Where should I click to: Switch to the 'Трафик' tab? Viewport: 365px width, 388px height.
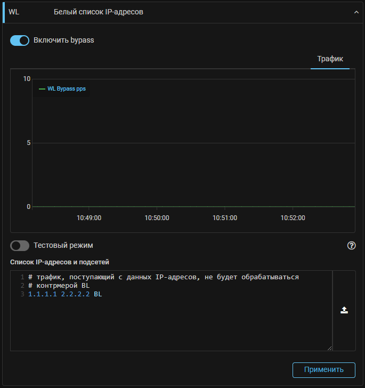[x=330, y=59]
